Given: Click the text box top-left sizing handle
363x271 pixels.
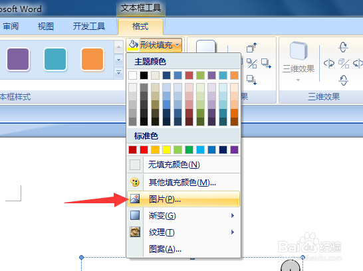Looking at the screenshot, I should point(81,257).
